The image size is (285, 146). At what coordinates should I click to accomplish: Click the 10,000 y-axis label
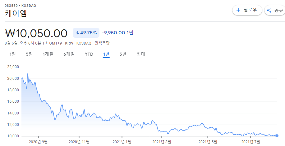pyautogui.click(x=13, y=136)
